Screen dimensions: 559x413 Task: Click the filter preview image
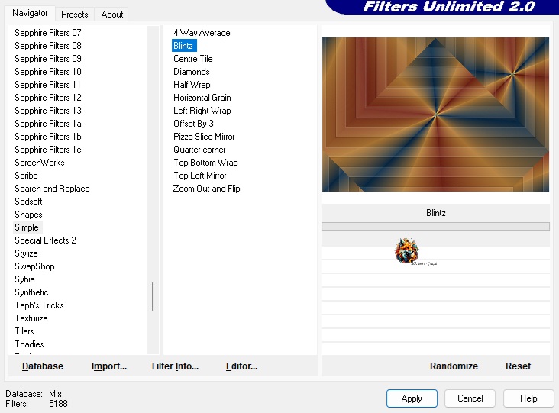pyautogui.click(x=435, y=115)
